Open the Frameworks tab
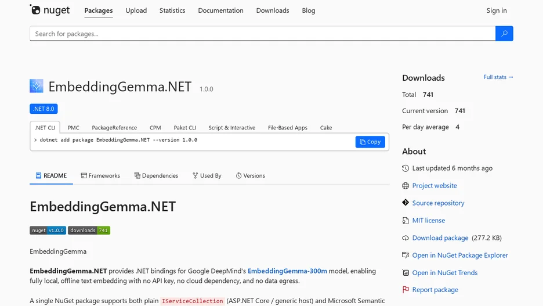 pos(100,176)
